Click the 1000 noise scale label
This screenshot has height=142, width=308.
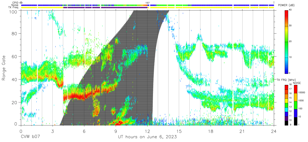301,100
